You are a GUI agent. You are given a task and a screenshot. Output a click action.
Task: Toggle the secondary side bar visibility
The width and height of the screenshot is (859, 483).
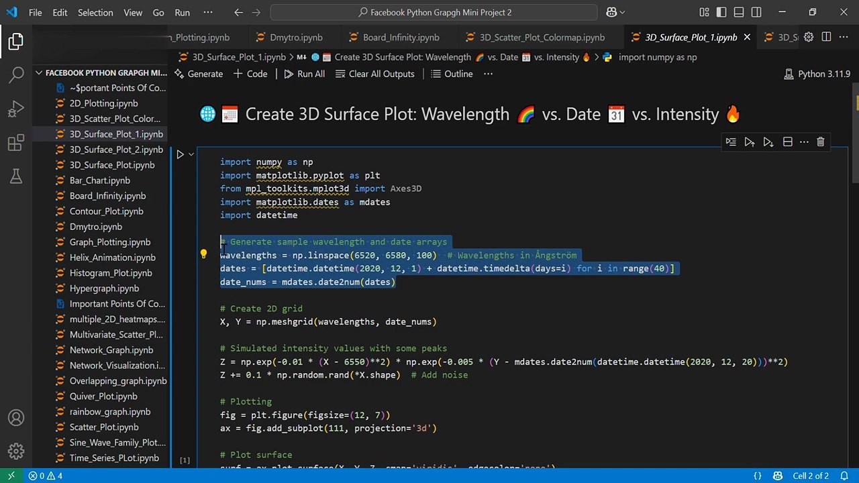tap(756, 12)
